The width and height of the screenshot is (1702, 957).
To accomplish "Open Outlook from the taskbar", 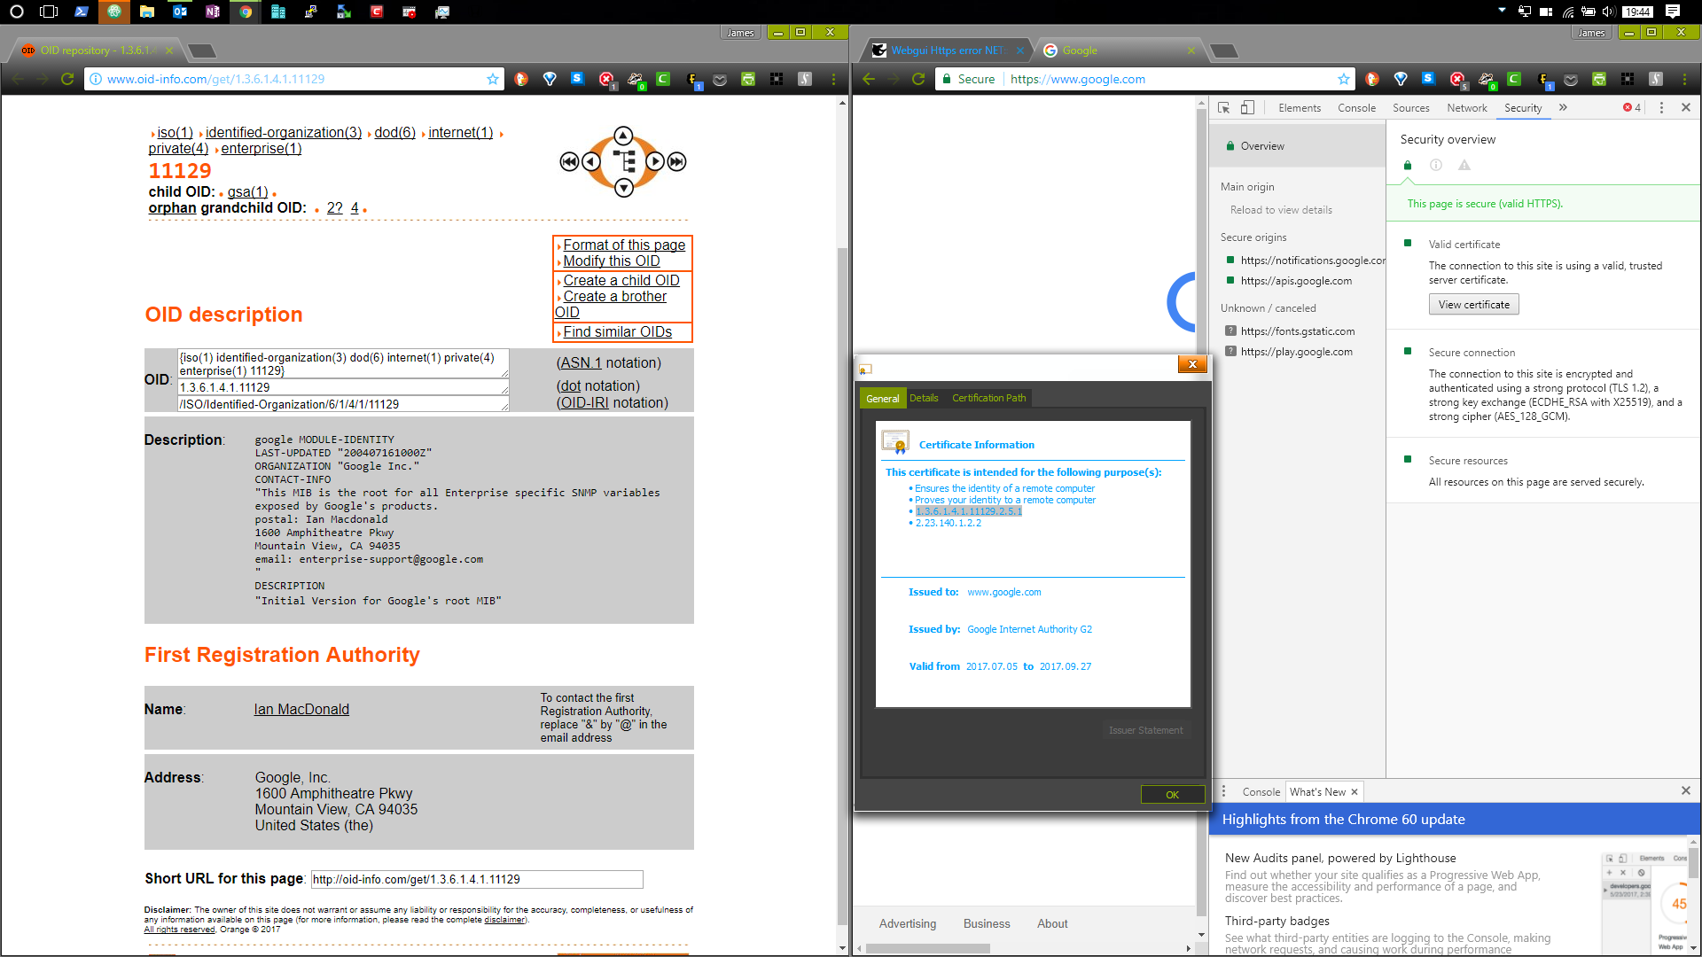I will pyautogui.click(x=180, y=12).
